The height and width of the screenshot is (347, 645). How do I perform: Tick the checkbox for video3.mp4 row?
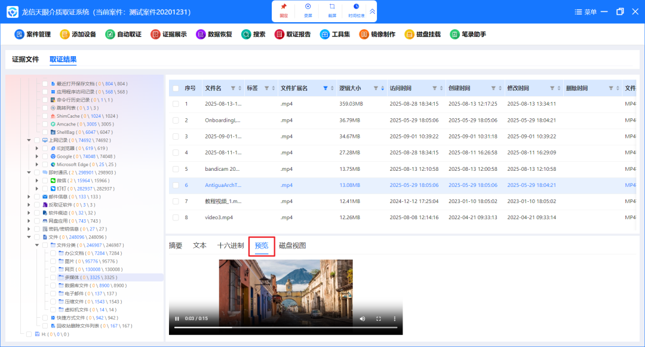point(176,217)
